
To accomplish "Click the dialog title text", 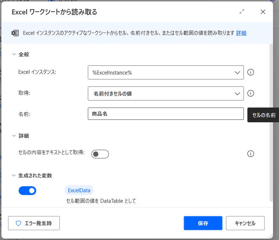I will 54,12.
